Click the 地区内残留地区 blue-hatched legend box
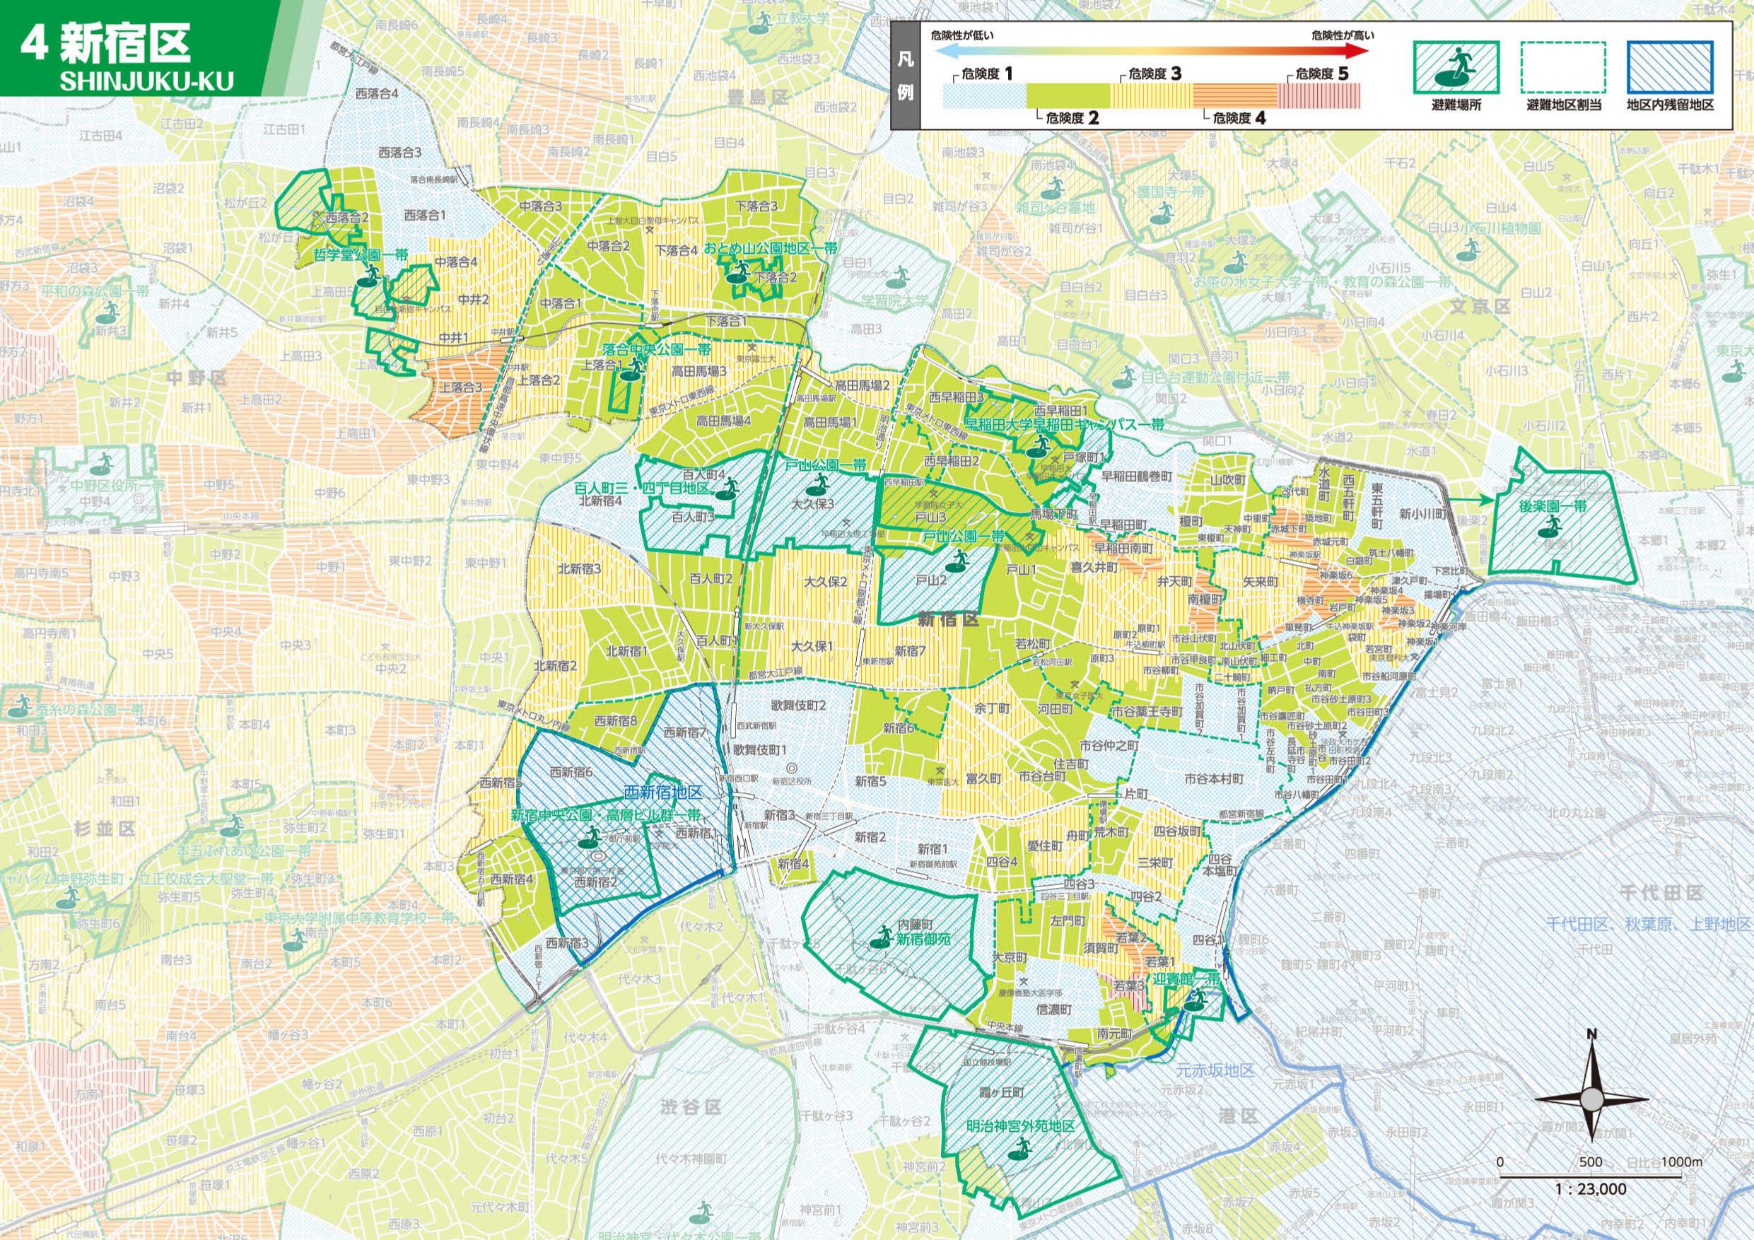Viewport: 1754px width, 1240px height. click(1670, 67)
